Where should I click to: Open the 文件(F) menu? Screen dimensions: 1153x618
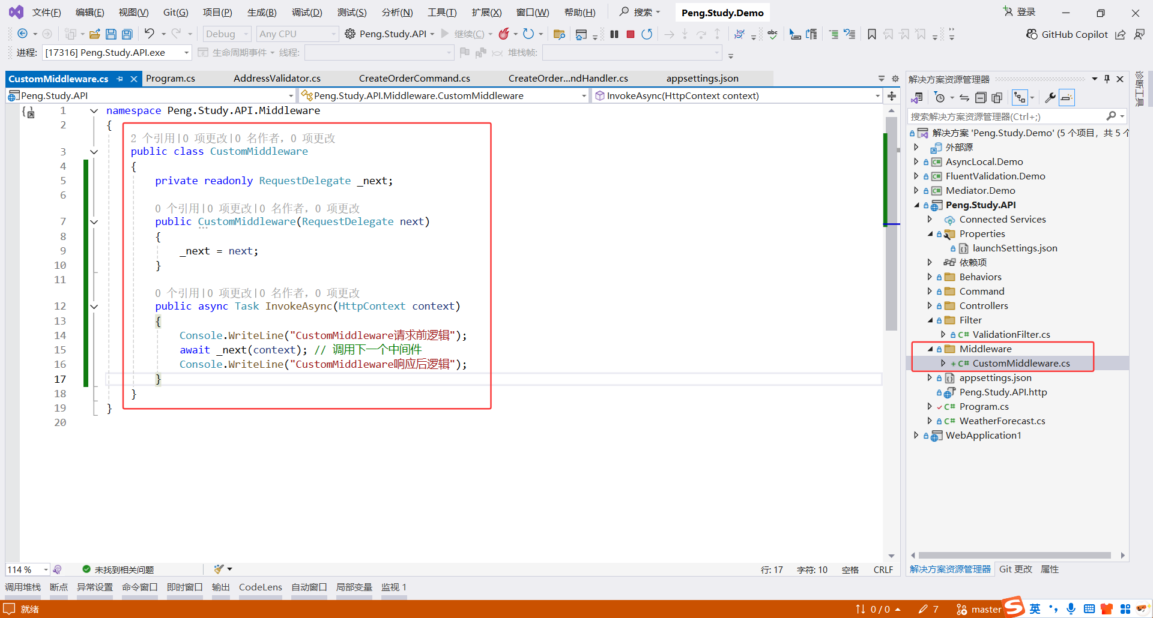pyautogui.click(x=46, y=13)
